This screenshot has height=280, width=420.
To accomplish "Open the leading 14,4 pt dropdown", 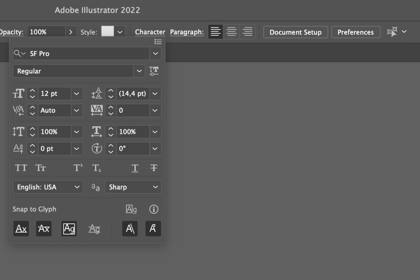I will (155, 94).
